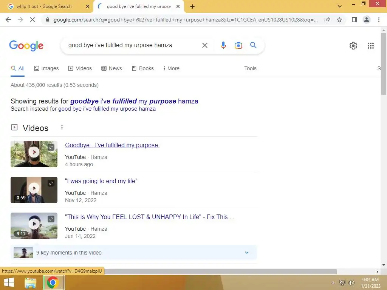Stop page loading with X button

click(33, 20)
